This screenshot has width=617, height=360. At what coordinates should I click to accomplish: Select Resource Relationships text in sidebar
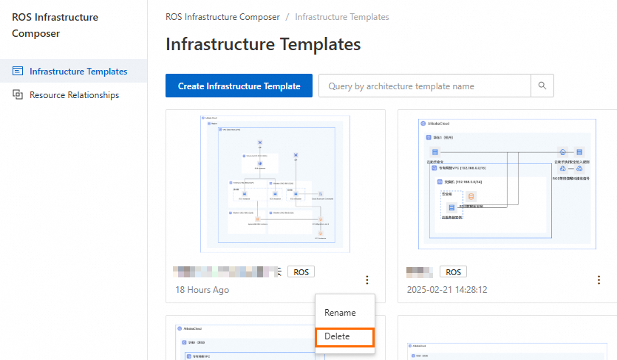[x=74, y=95]
